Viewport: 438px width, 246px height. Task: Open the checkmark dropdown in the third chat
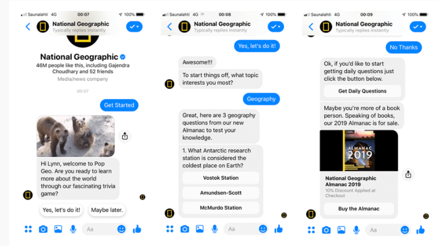tap(417, 26)
